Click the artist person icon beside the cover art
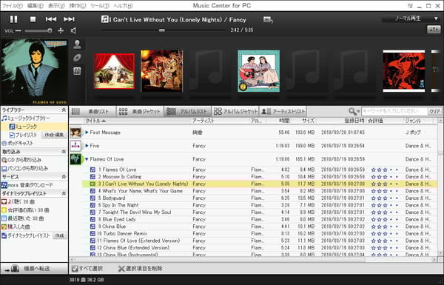This screenshot has width=444, height=285. tap(77, 44)
